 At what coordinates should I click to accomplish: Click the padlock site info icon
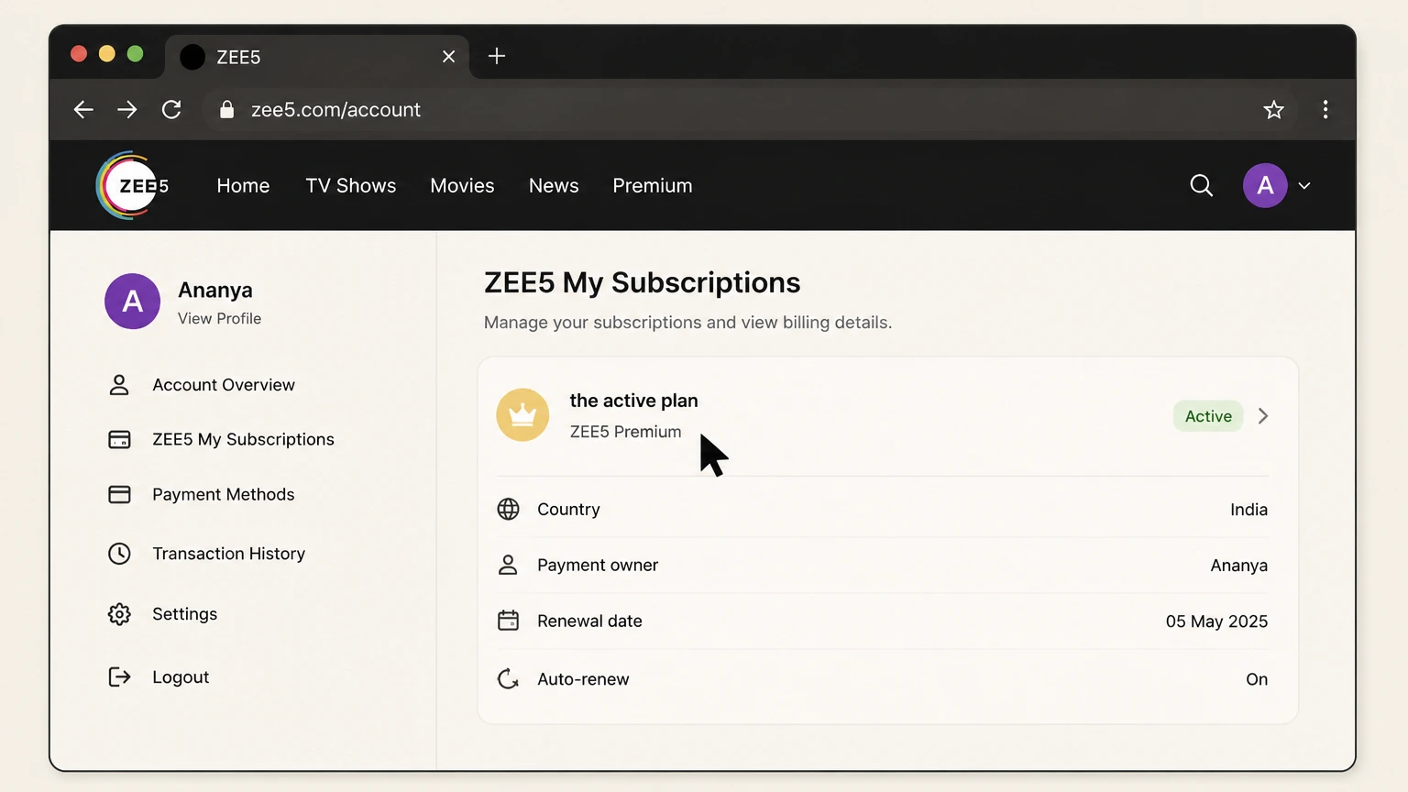click(x=226, y=110)
